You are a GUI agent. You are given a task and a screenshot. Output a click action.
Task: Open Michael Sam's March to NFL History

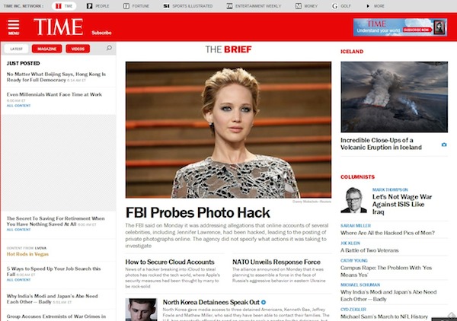click(x=384, y=316)
